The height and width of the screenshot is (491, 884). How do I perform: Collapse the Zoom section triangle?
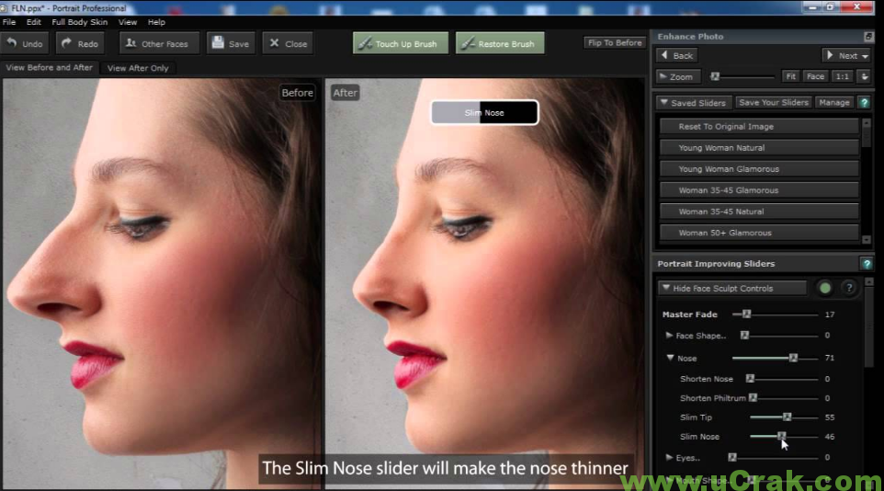663,76
